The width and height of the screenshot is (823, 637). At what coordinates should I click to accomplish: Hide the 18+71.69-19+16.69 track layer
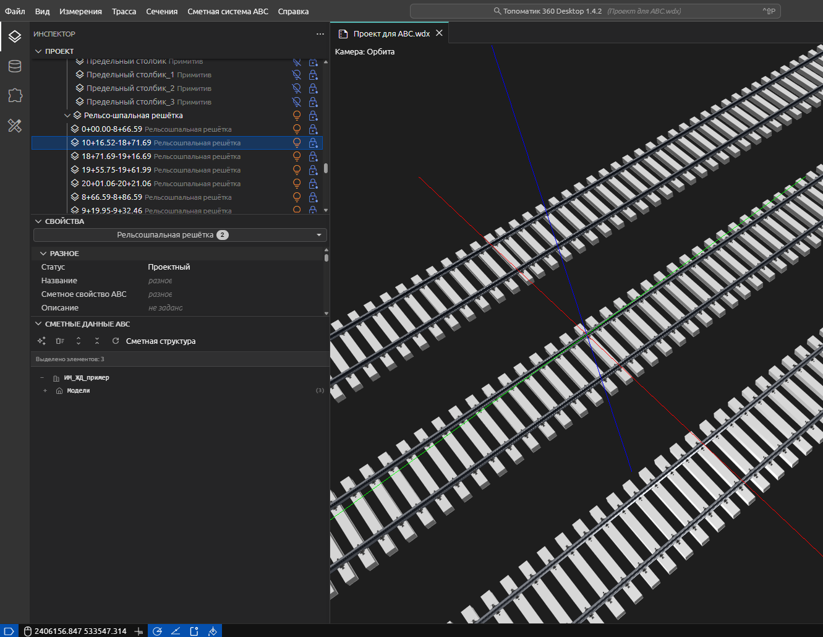coord(297,156)
